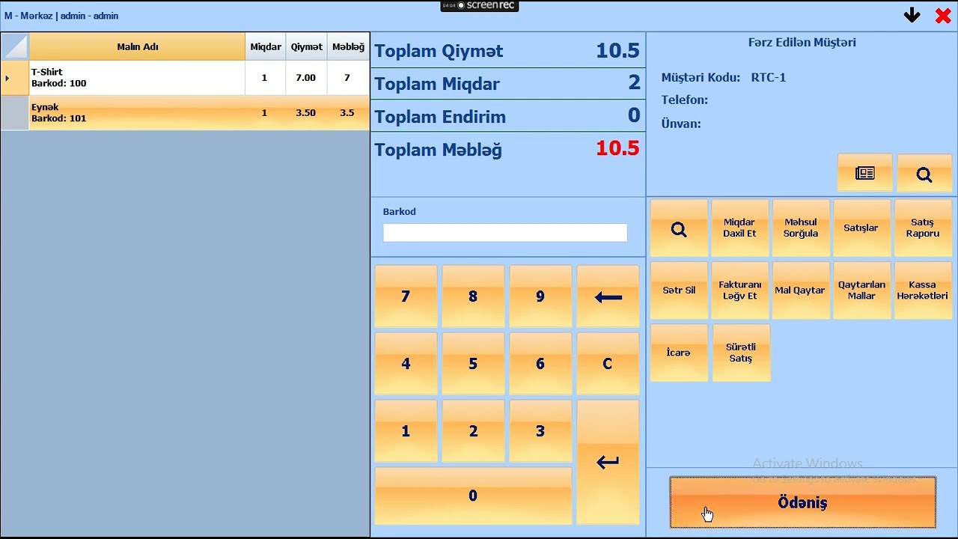Screen dimensions: 958x539
Task: Click the Qiymət column header
Action: point(307,46)
